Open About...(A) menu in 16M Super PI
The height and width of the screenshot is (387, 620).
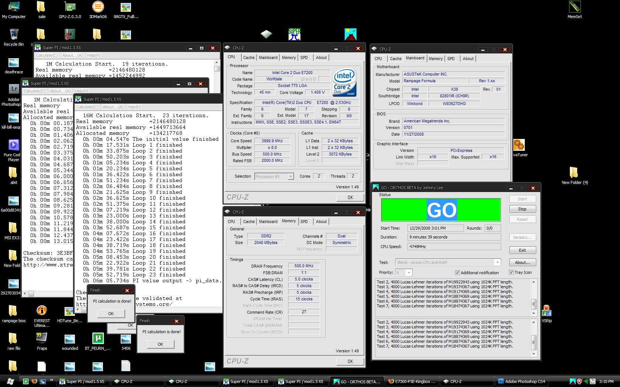(x=113, y=107)
